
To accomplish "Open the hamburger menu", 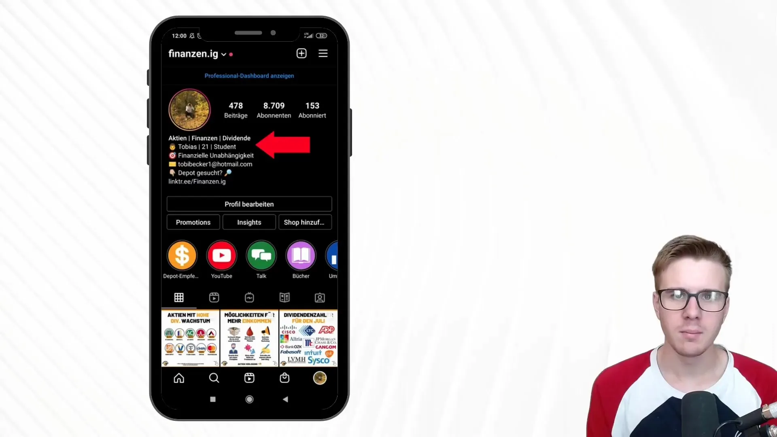I will [x=323, y=53].
